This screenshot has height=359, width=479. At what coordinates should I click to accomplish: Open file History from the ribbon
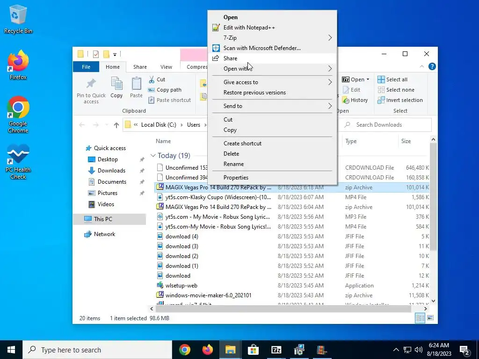(355, 100)
